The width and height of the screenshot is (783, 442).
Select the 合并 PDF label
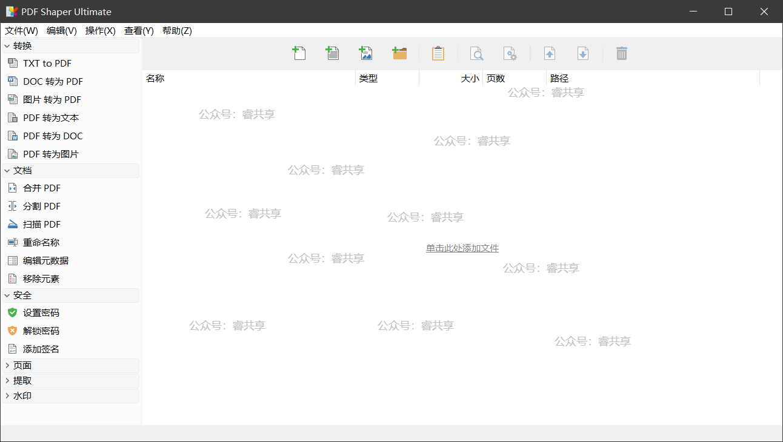[x=42, y=188]
